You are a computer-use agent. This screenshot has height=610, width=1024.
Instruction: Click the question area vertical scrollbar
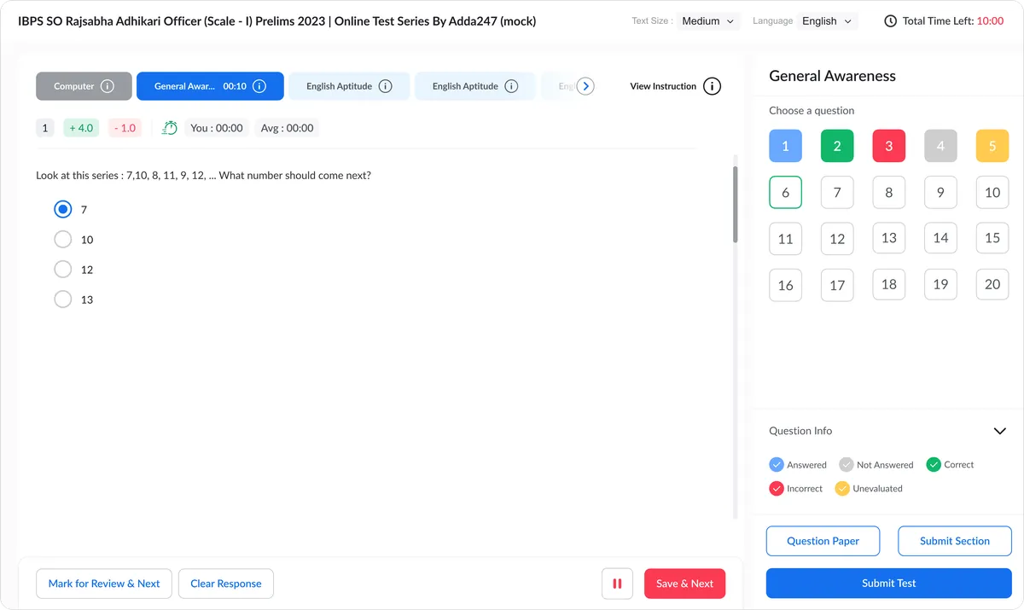(736, 205)
